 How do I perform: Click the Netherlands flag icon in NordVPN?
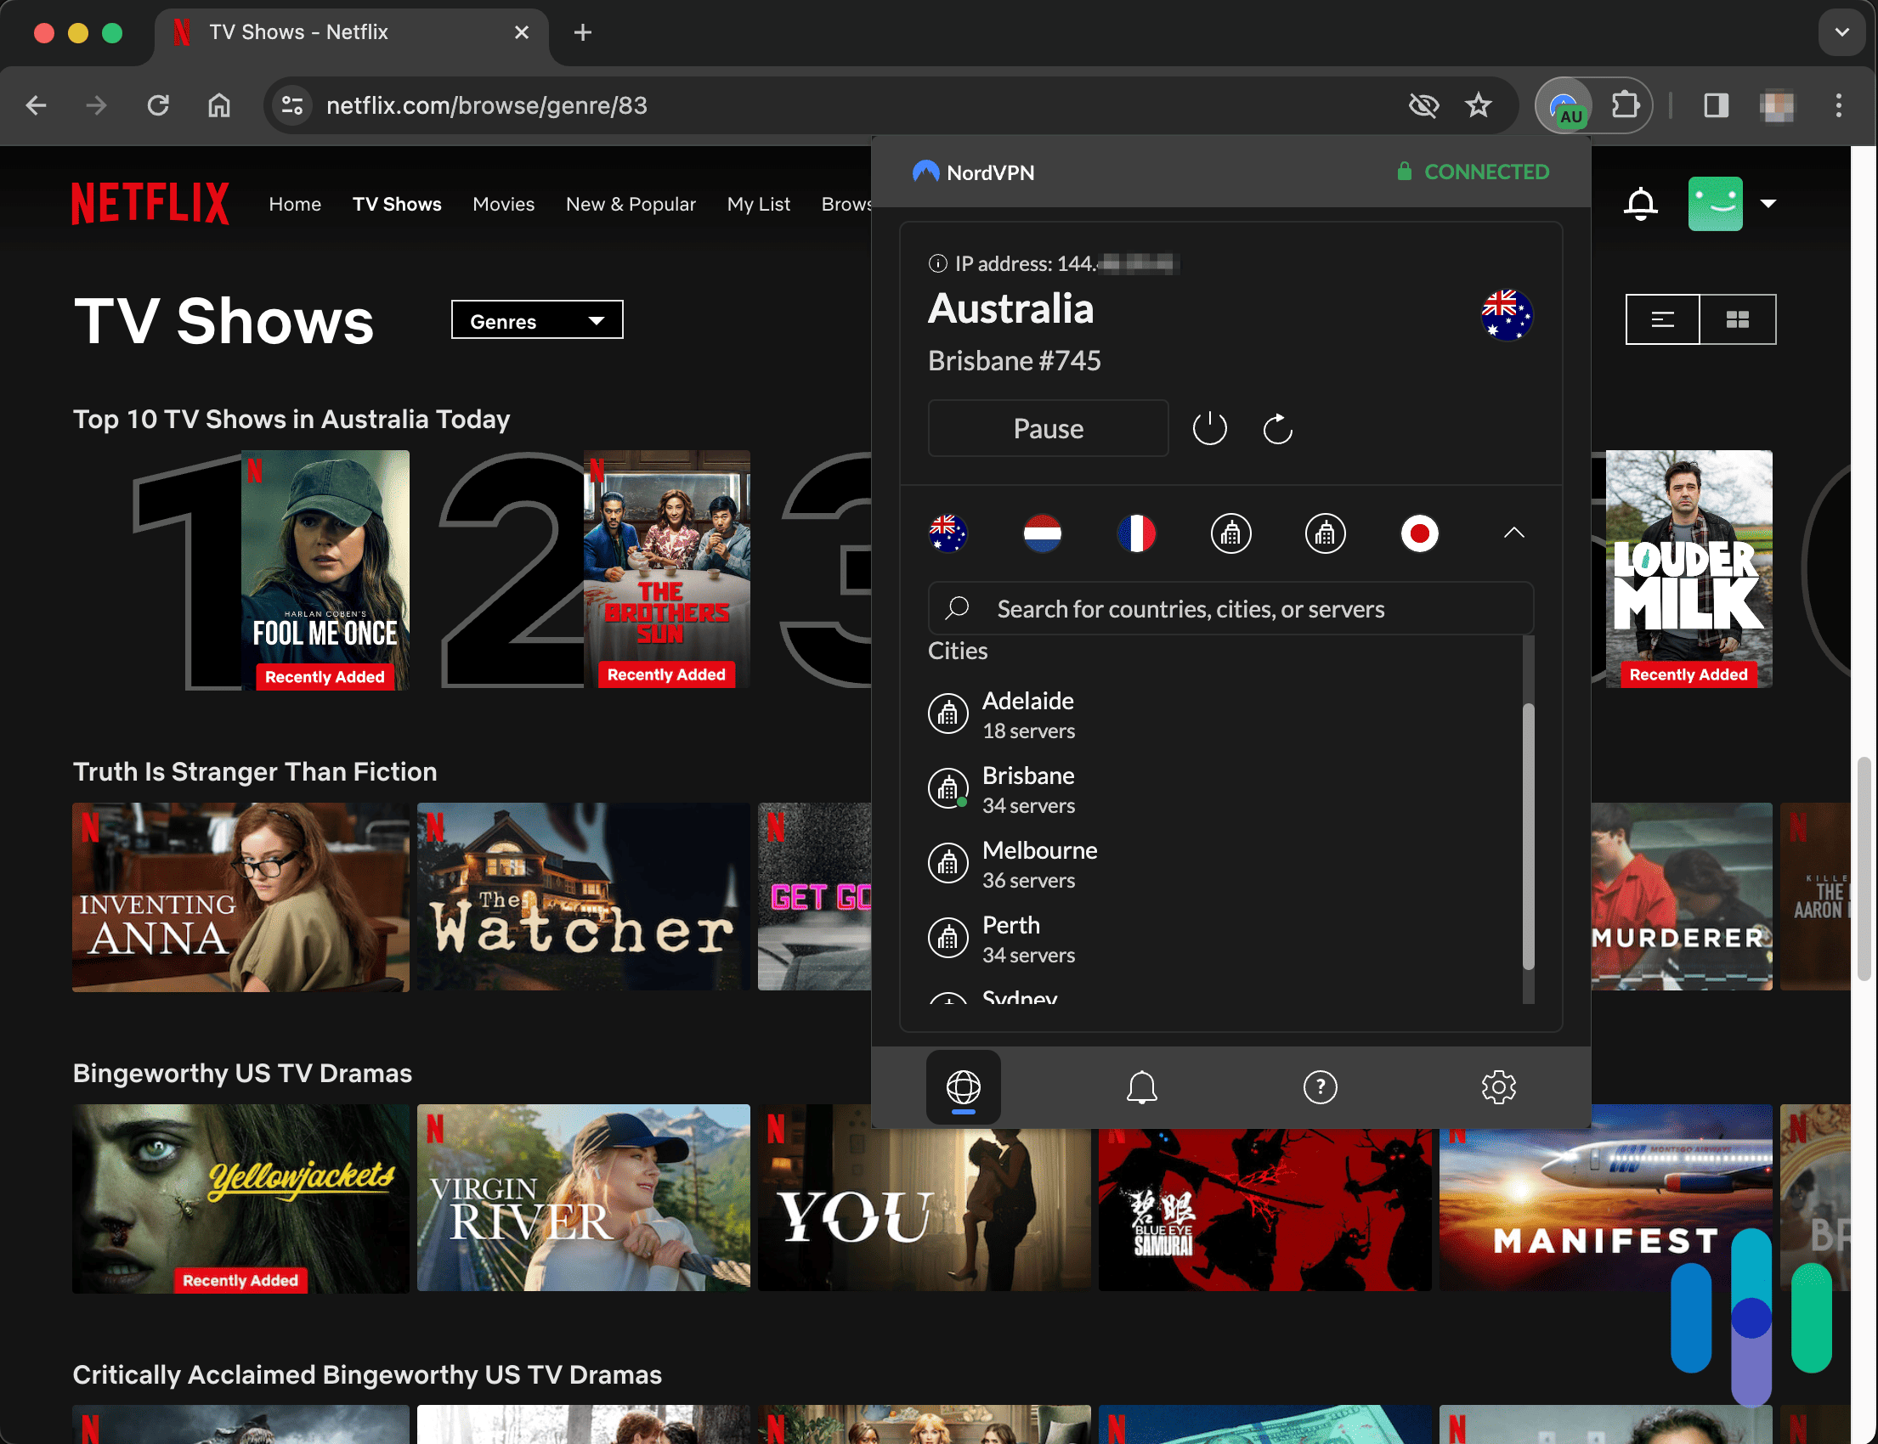pyautogui.click(x=1042, y=531)
